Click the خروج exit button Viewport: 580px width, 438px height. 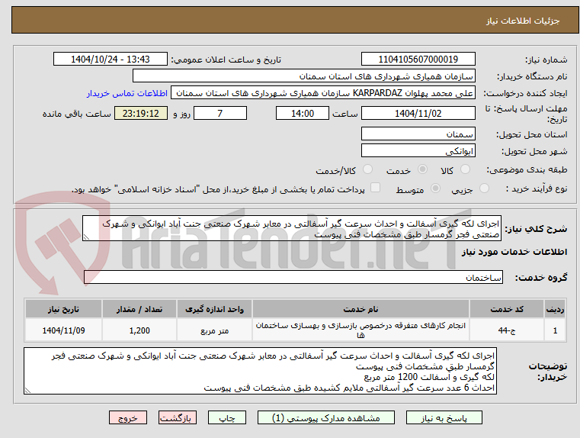pos(127,417)
